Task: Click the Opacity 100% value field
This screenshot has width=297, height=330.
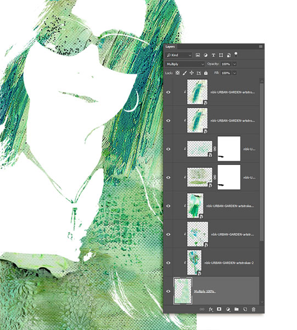Action: [226, 64]
